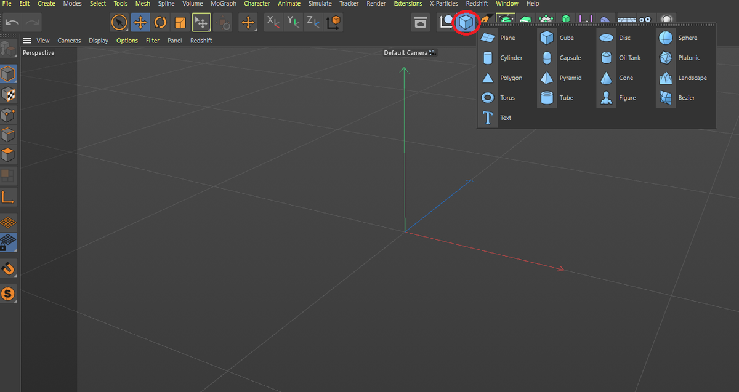Click the Perspective viewport label
The image size is (739, 392).
[x=39, y=53]
